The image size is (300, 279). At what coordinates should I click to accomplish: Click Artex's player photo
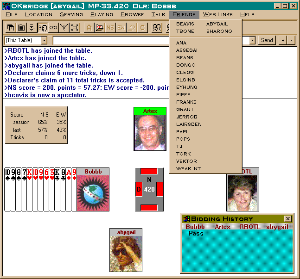[x=150, y=132]
